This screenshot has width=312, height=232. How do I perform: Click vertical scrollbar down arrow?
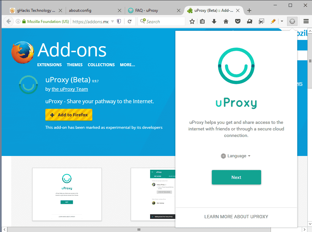(x=310, y=224)
